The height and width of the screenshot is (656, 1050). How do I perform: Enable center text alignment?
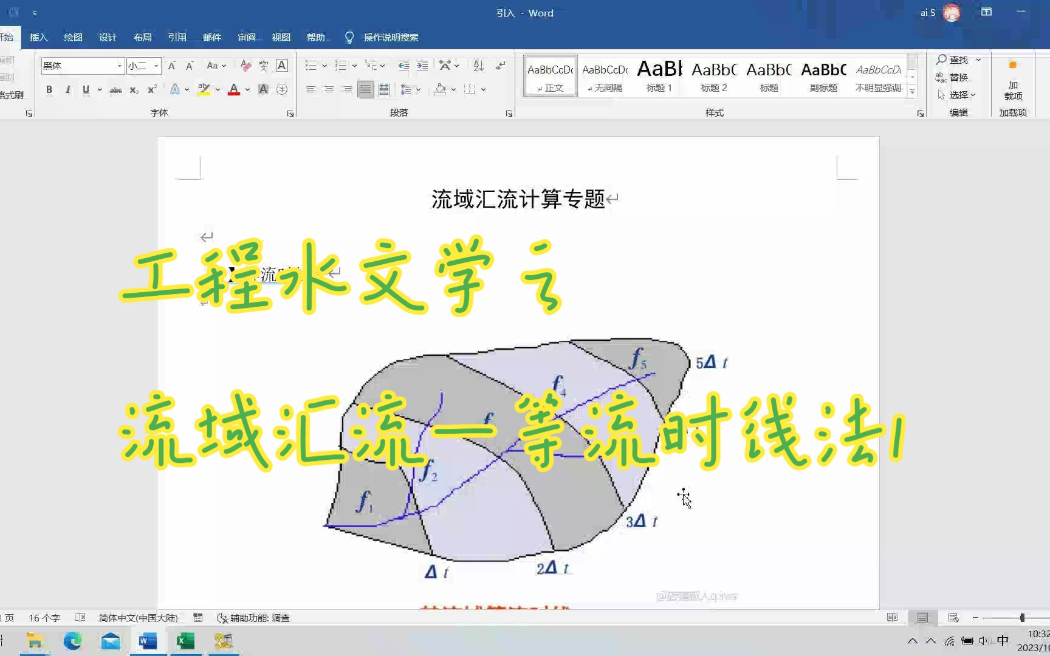point(329,90)
